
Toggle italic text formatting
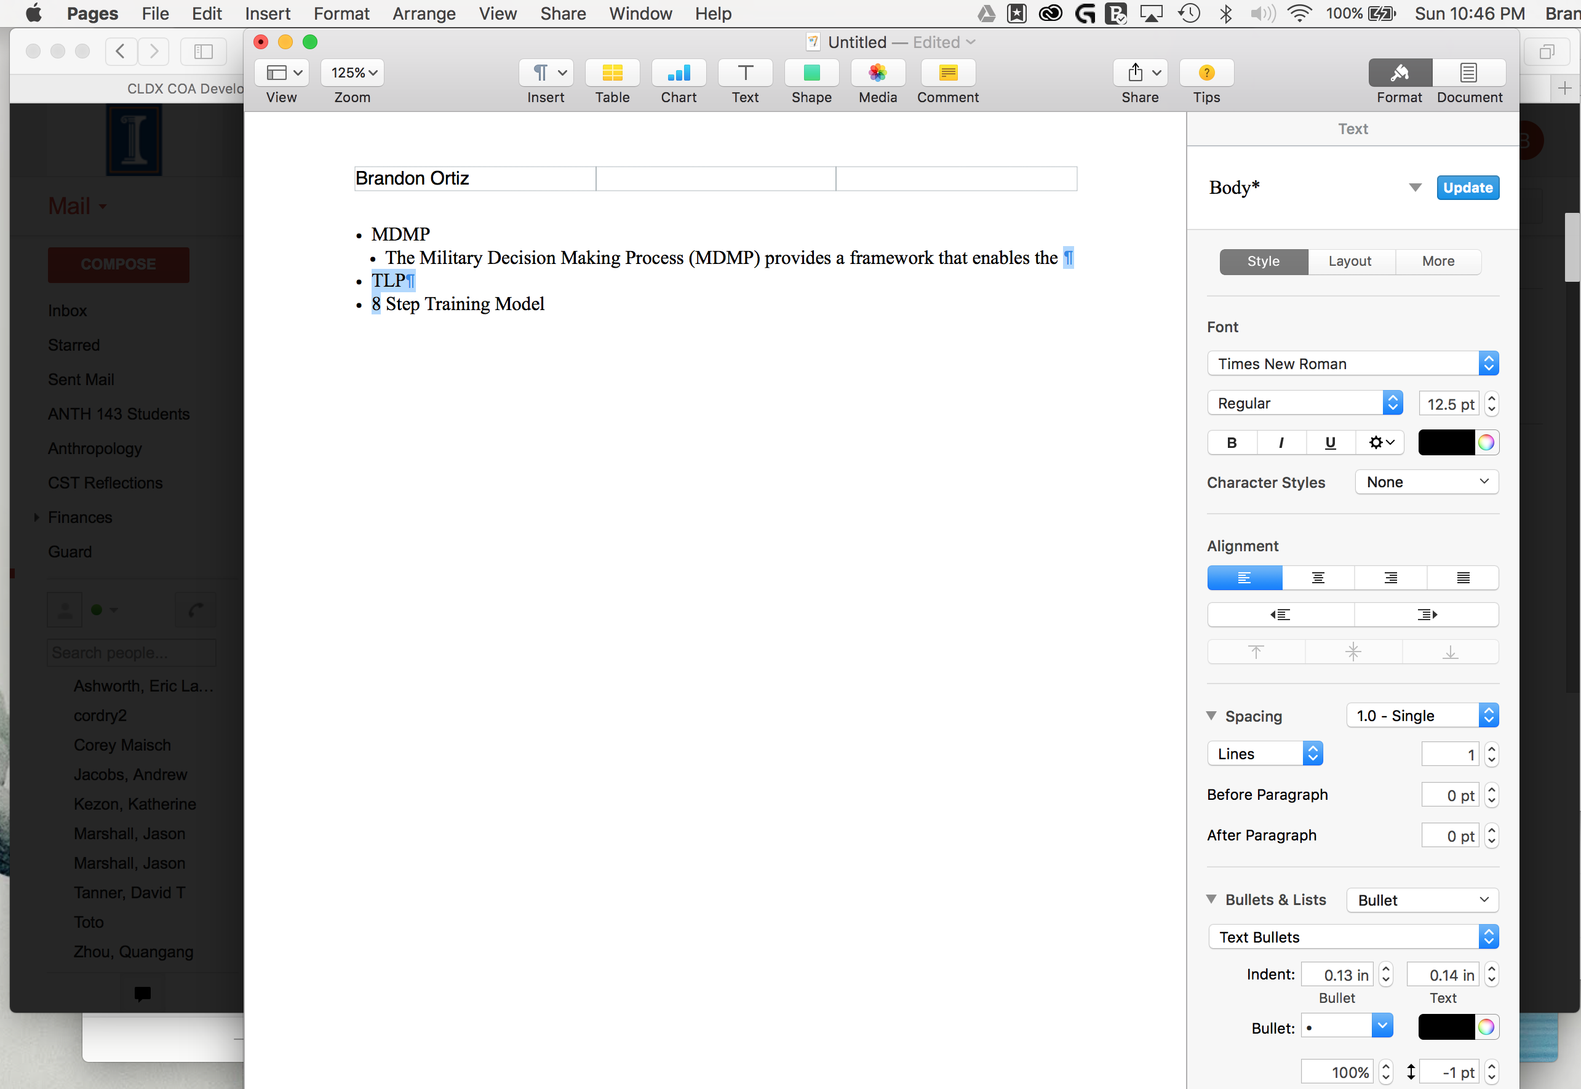(x=1280, y=442)
